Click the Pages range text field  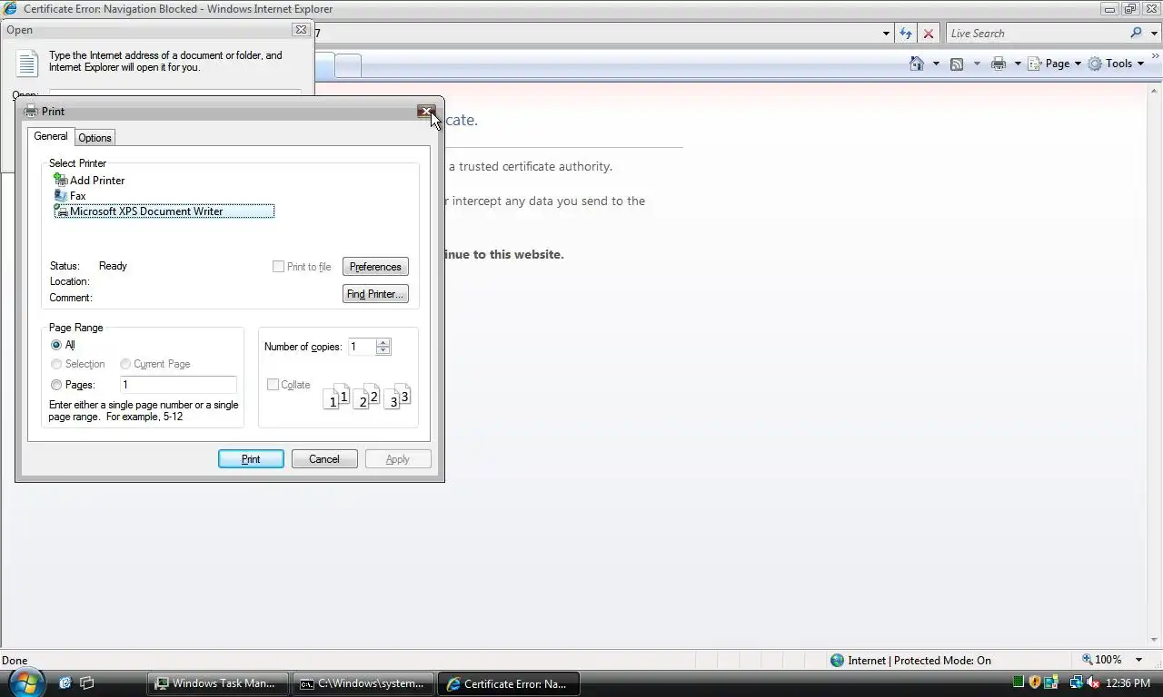(178, 385)
